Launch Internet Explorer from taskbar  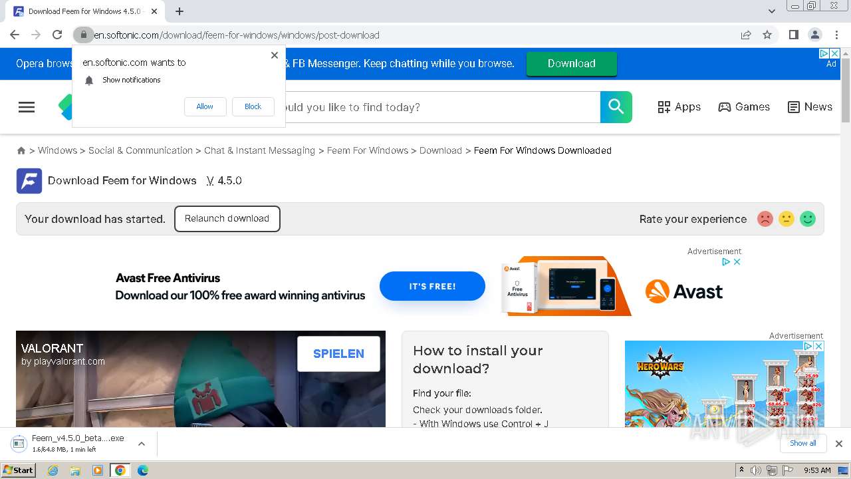click(x=53, y=470)
